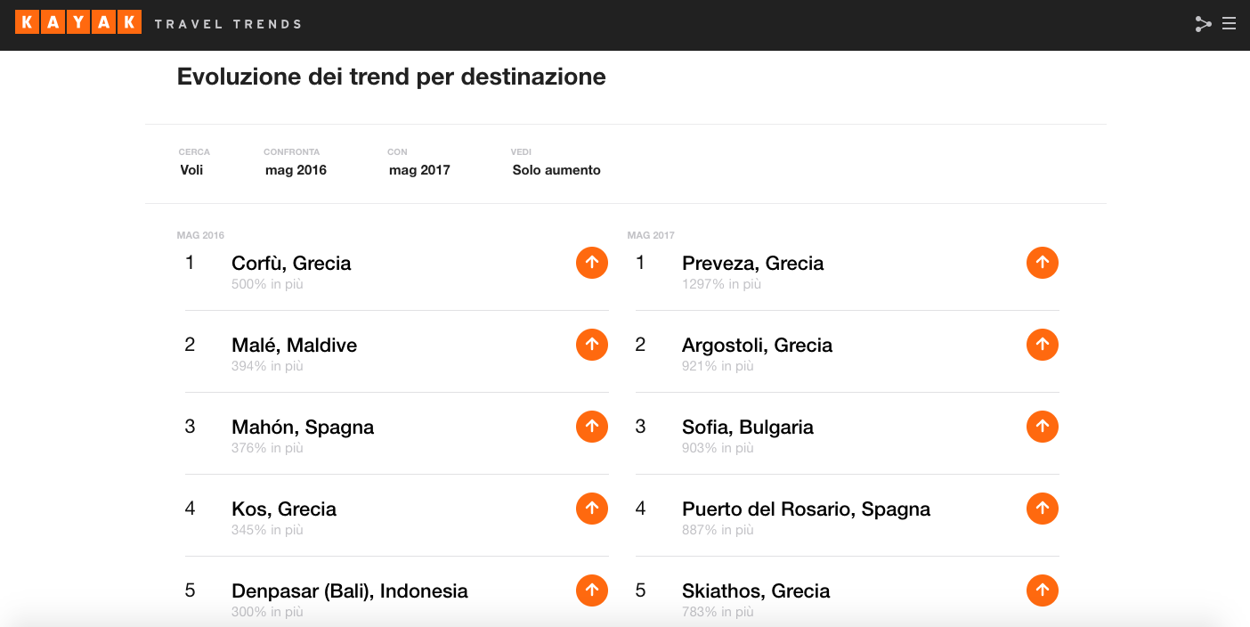Click the up arrow beside Preveza, Grecia

coord(1043,263)
